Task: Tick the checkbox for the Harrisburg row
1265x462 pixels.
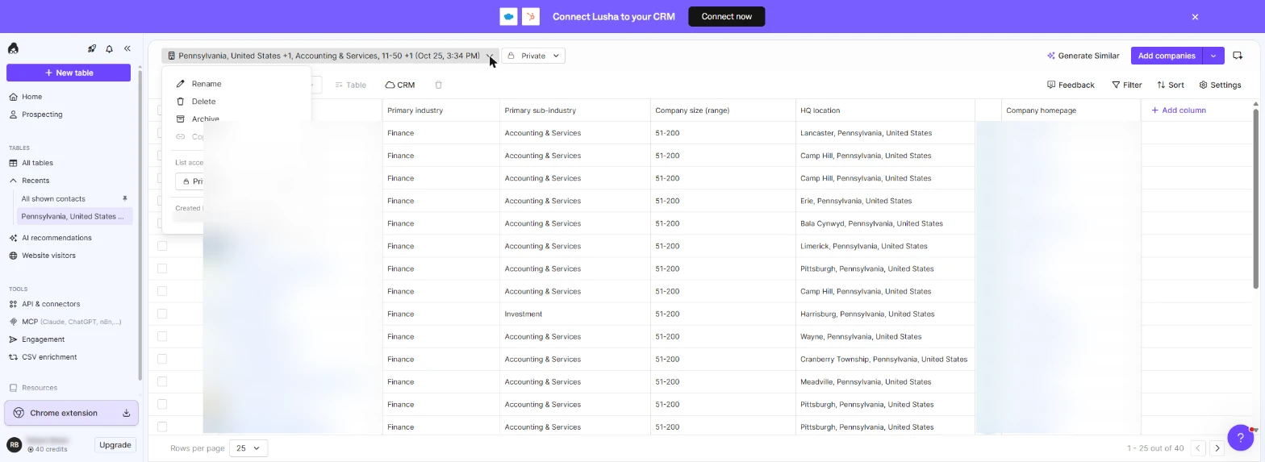Action: (162, 314)
